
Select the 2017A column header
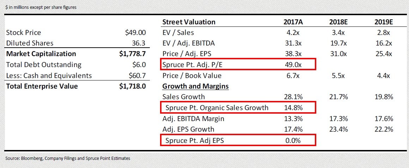click(293, 22)
